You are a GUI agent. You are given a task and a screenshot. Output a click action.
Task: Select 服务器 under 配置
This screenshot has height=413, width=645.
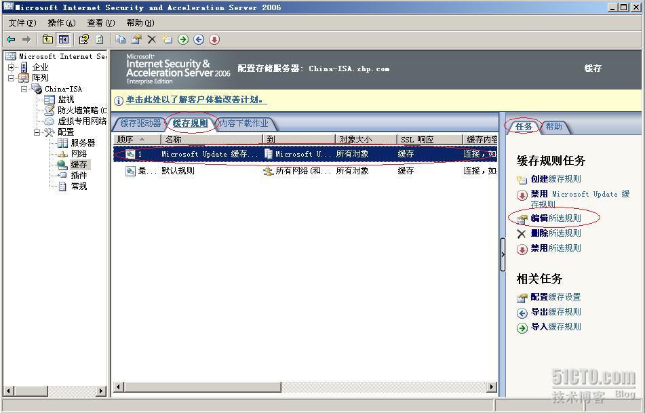click(83, 142)
